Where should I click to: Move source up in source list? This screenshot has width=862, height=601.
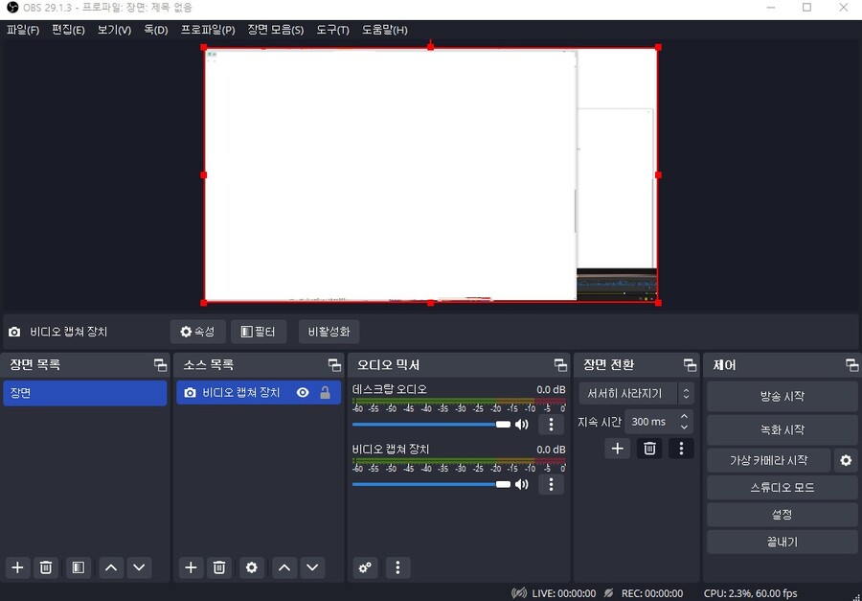[x=284, y=567]
